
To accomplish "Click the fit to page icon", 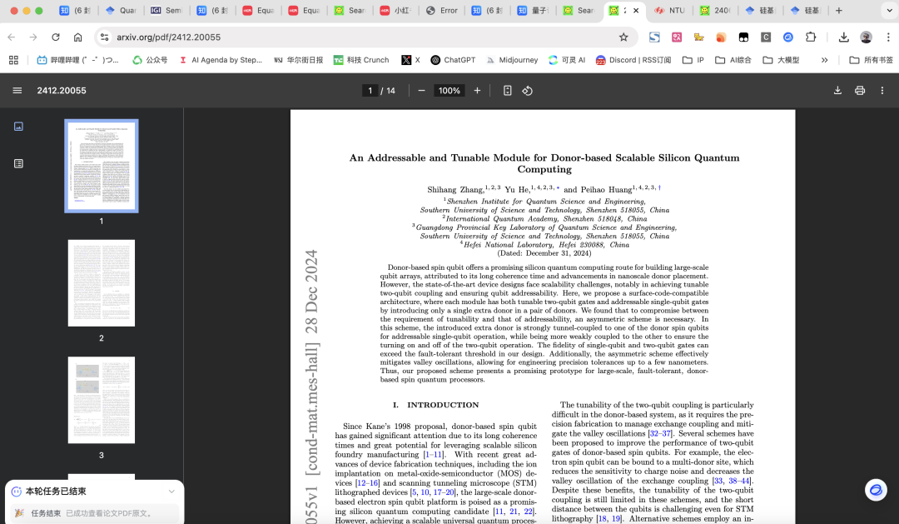I will tap(507, 90).
